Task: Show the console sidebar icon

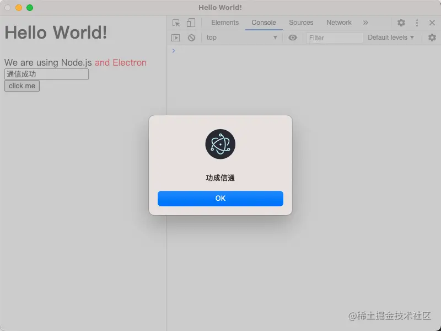Action: [175, 38]
